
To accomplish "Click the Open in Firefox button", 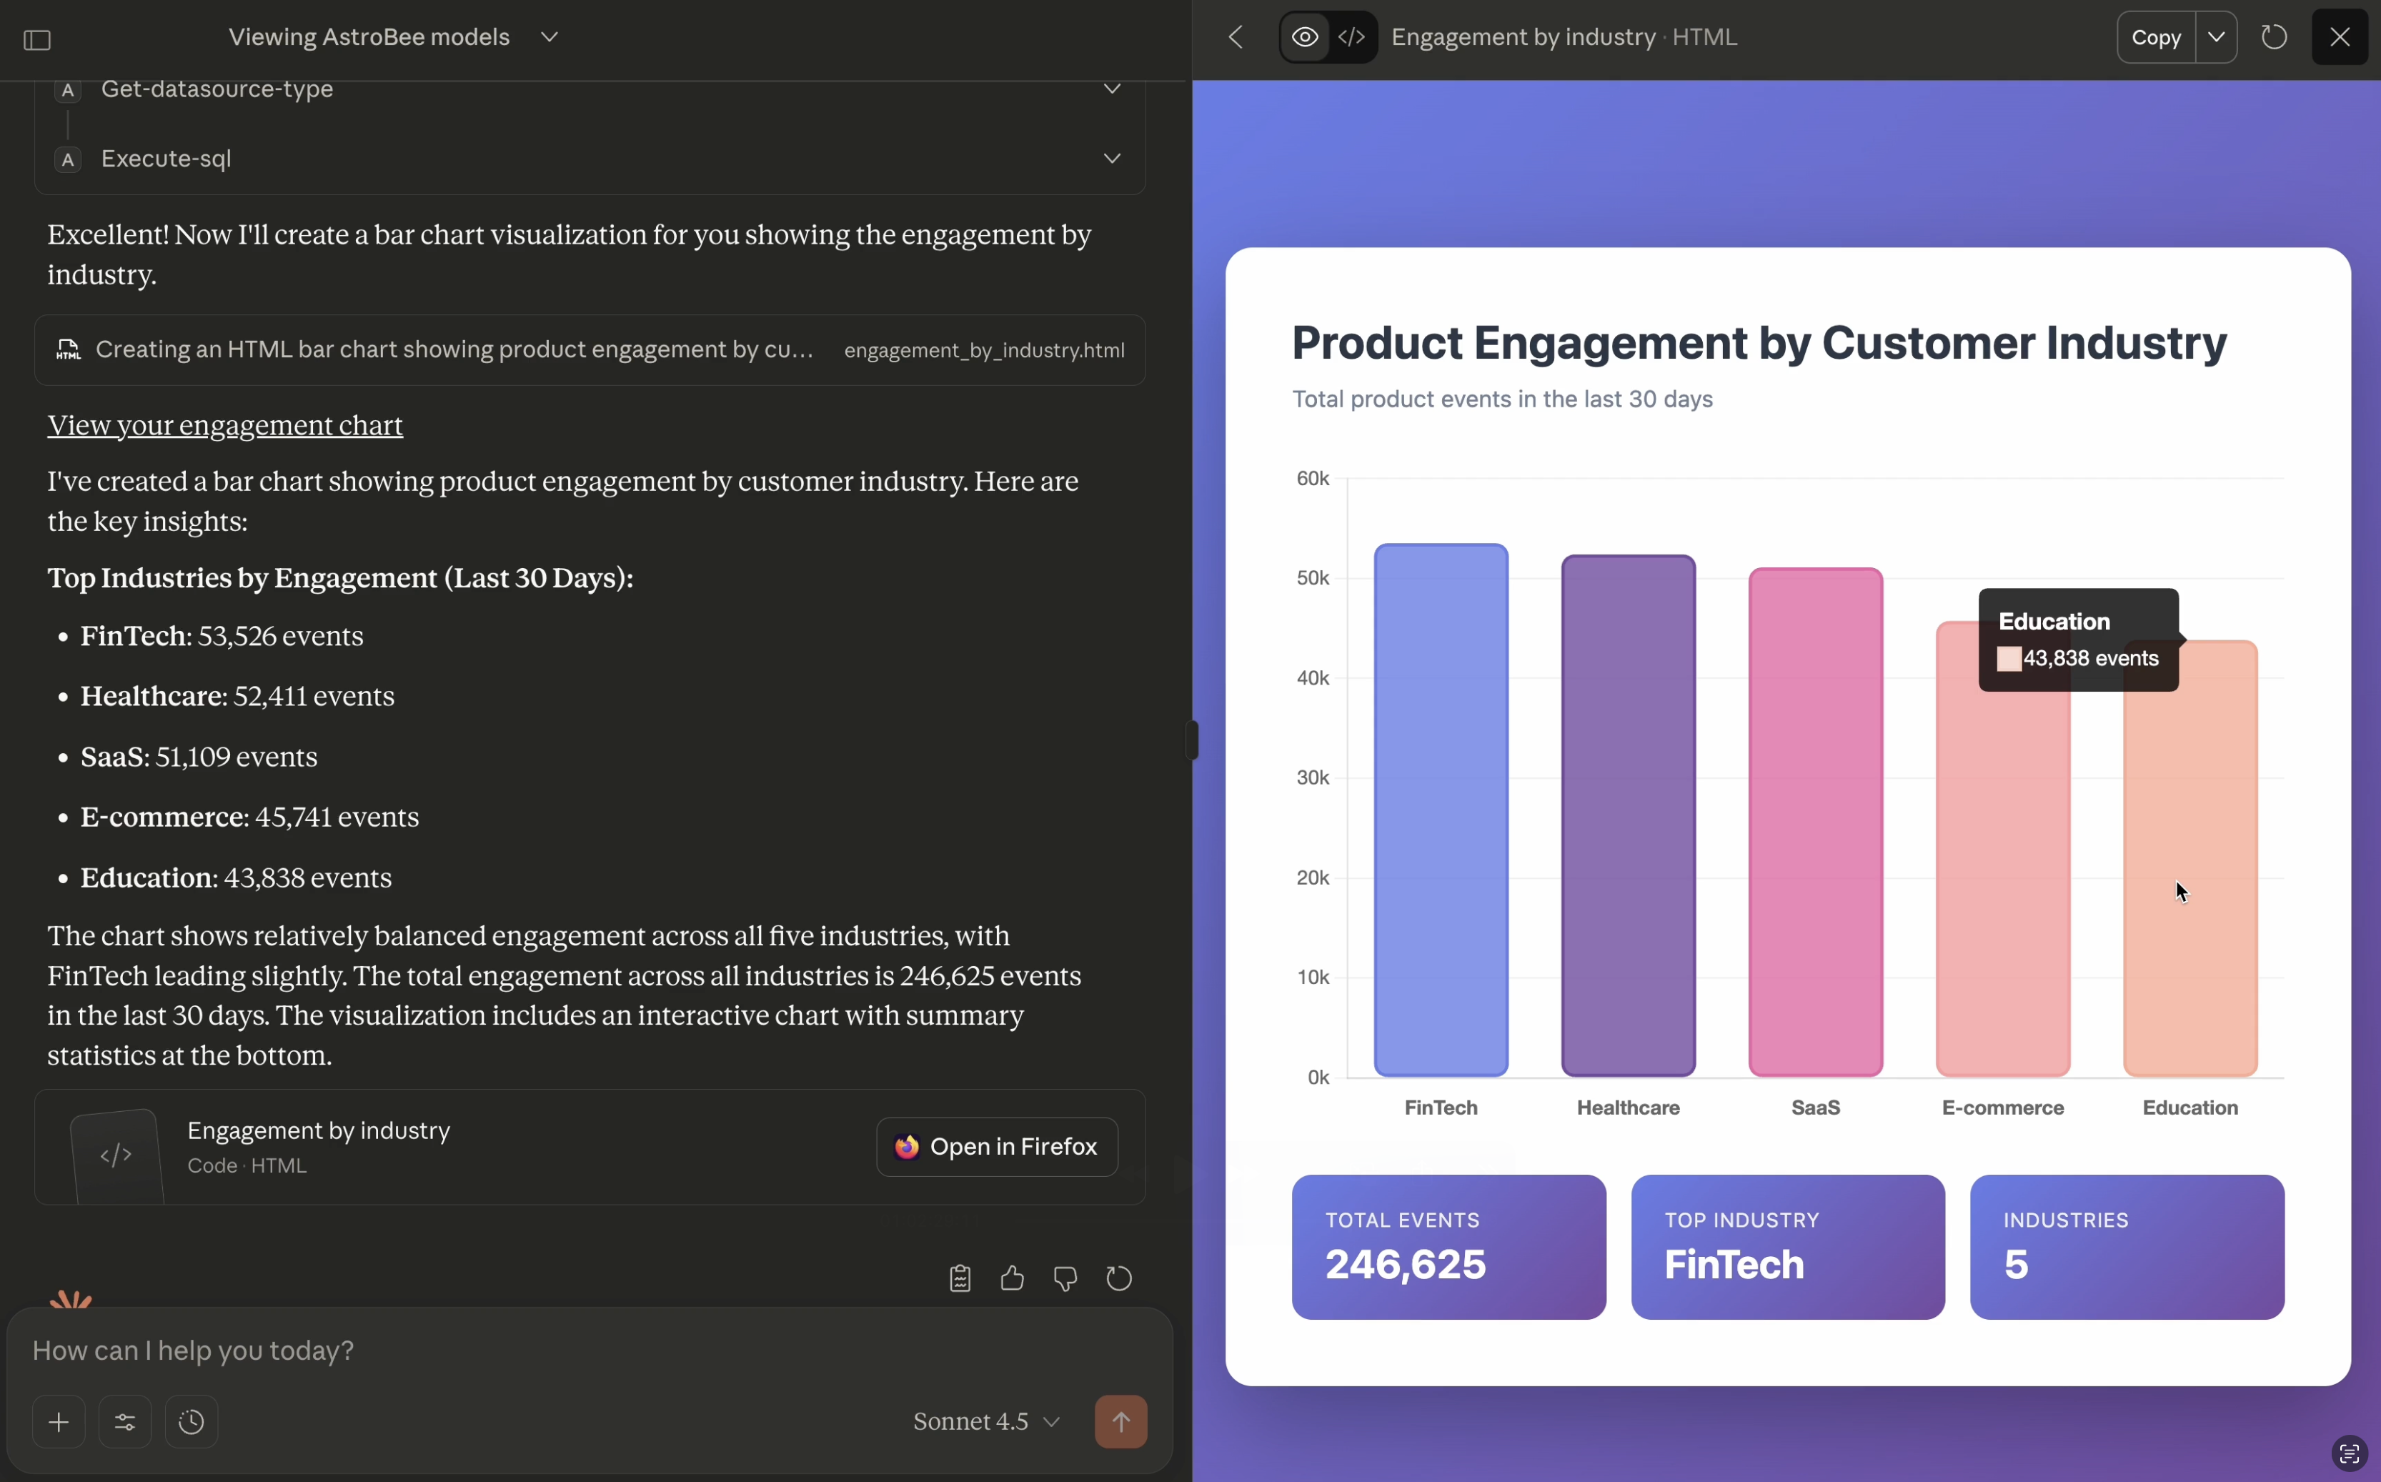I will (997, 1147).
